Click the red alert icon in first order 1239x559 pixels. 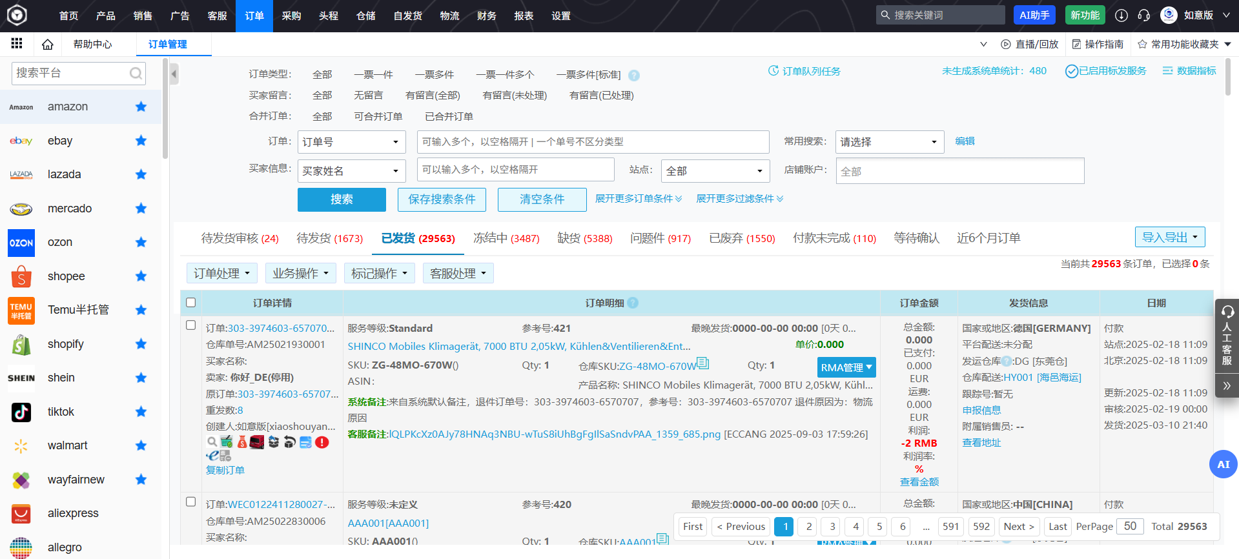pos(322,442)
